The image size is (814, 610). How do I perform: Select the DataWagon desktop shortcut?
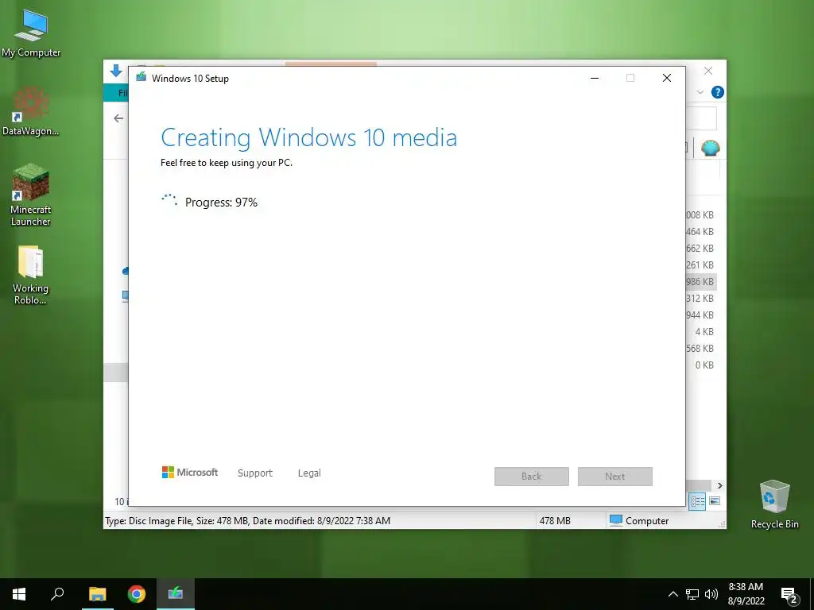(x=31, y=111)
